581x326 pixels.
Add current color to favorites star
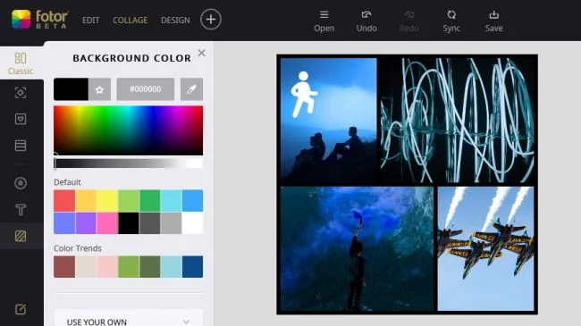[x=99, y=89]
